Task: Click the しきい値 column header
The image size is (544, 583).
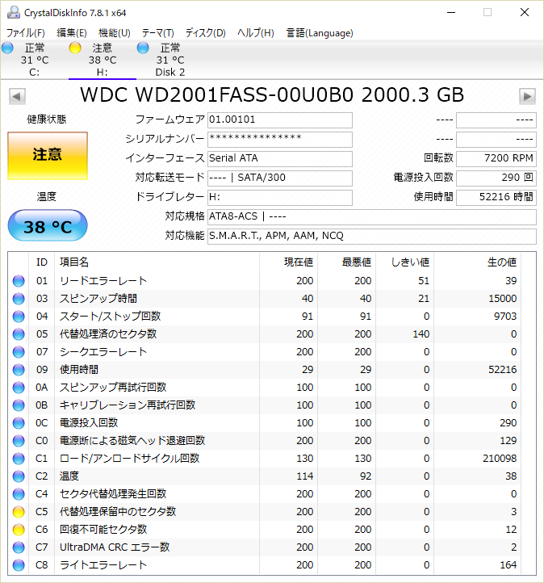Action: click(405, 262)
